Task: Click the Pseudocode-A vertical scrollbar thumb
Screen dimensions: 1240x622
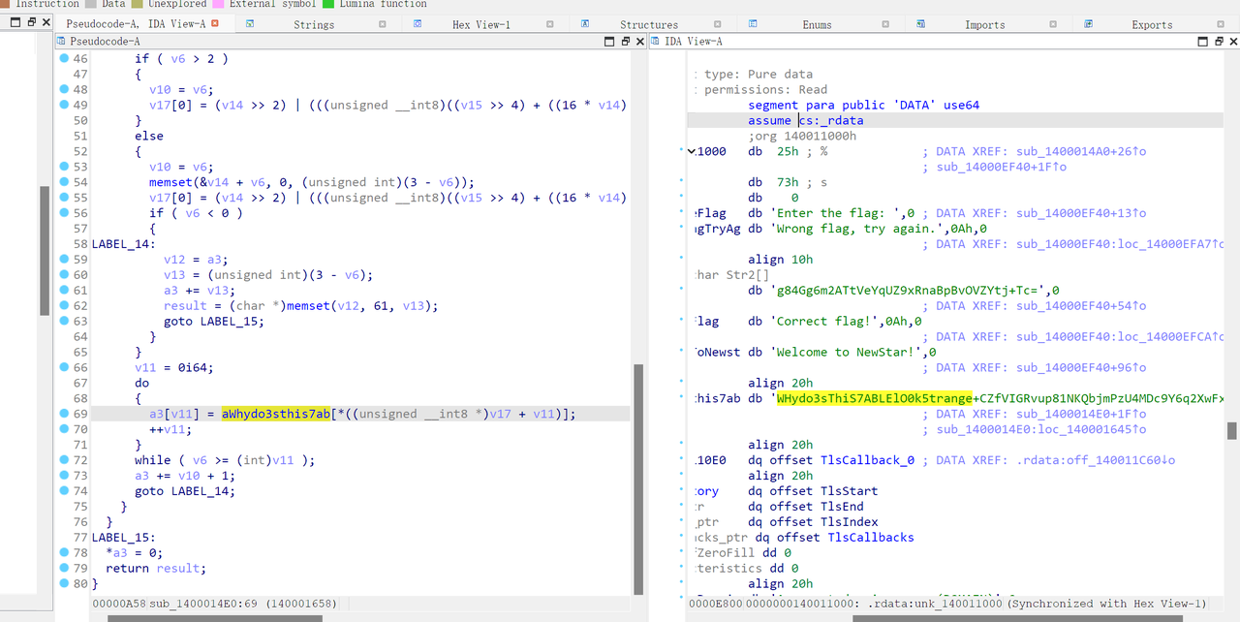Action: tap(636, 479)
